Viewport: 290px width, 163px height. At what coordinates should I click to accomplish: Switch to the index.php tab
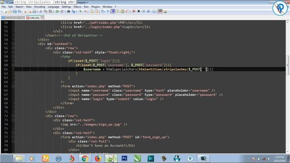pos(34,18)
